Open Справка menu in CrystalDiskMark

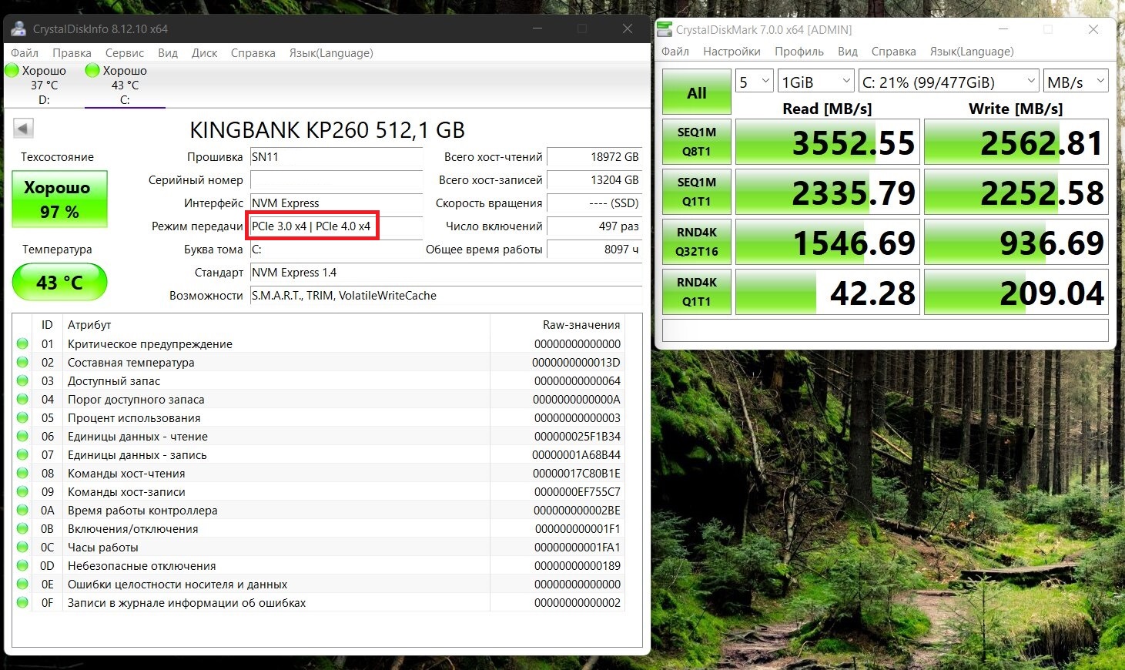(893, 52)
